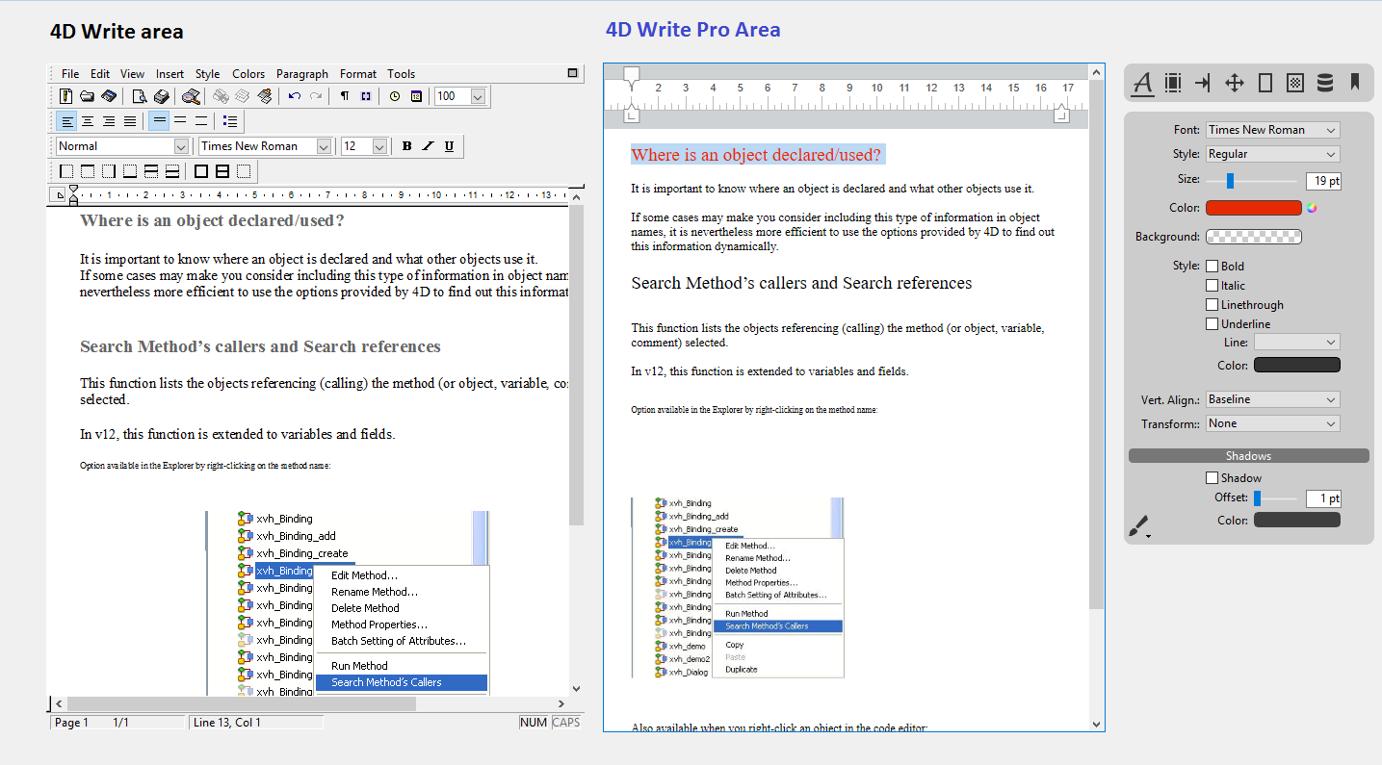This screenshot has width=1382, height=765.
Task: Open the tabulation panel (arrow-to-bar icon)
Action: tap(1202, 83)
